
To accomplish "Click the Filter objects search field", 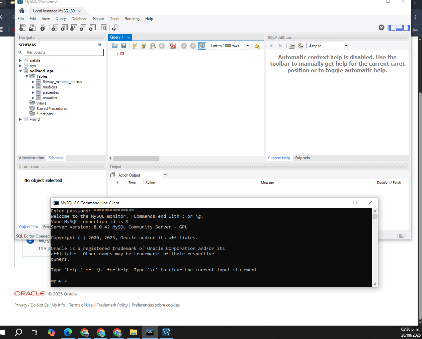I will click(64, 52).
